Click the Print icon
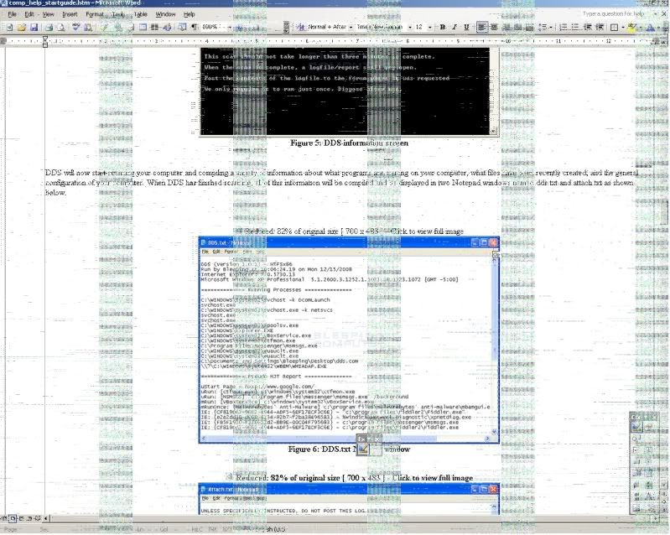Image resolution: width=670 pixels, height=535 pixels. [49, 28]
